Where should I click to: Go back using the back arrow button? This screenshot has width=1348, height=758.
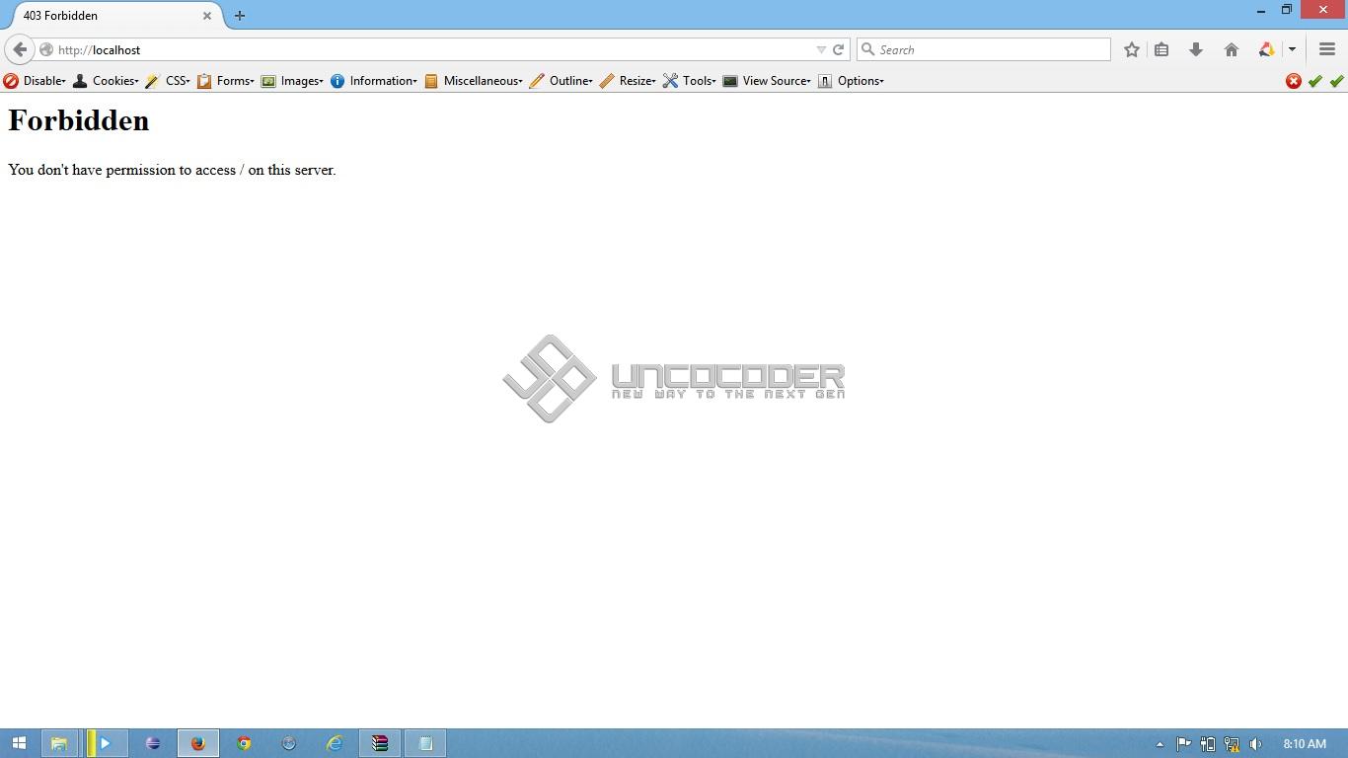[x=20, y=49]
